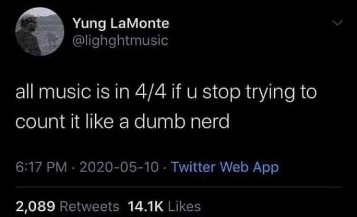The width and height of the screenshot is (357, 217).
Task: View the 14.1K Likes list
Action: click(x=164, y=206)
